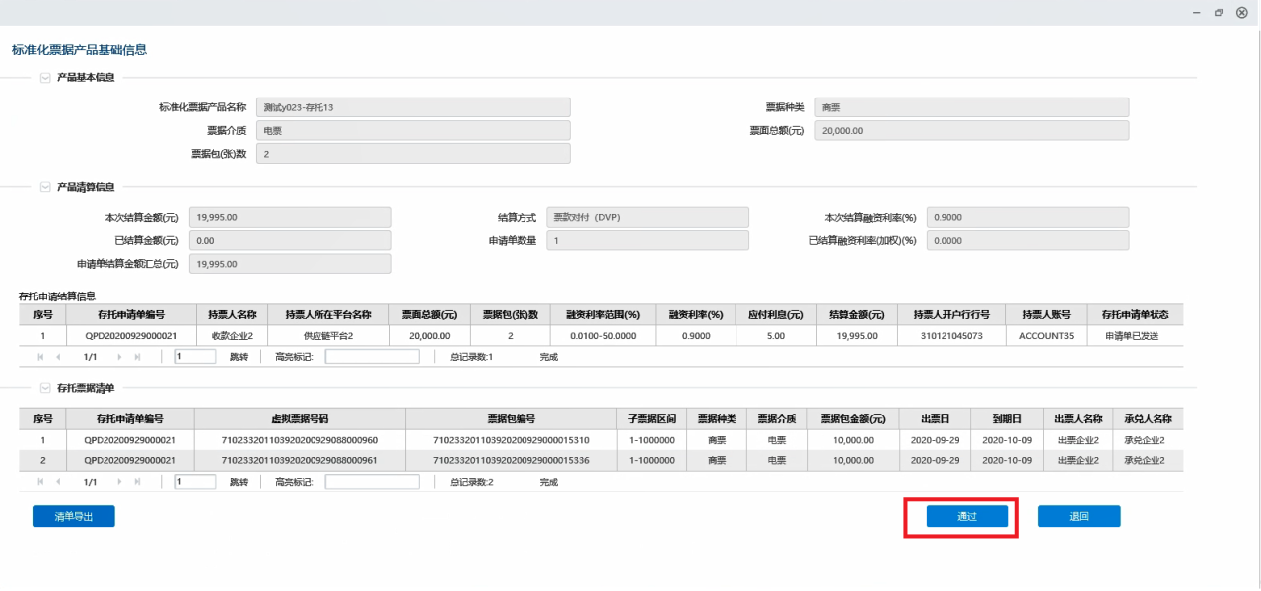Select bill package number ending 000015336
The height and width of the screenshot is (591, 1261).
click(x=513, y=460)
